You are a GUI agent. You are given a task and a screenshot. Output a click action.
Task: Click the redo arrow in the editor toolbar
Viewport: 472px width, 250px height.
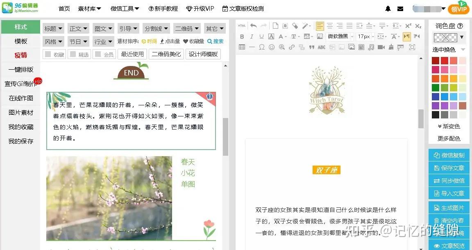264,26
